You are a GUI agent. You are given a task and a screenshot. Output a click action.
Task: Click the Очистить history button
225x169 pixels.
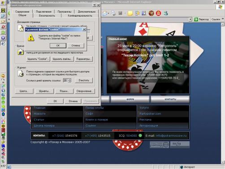click(84, 80)
